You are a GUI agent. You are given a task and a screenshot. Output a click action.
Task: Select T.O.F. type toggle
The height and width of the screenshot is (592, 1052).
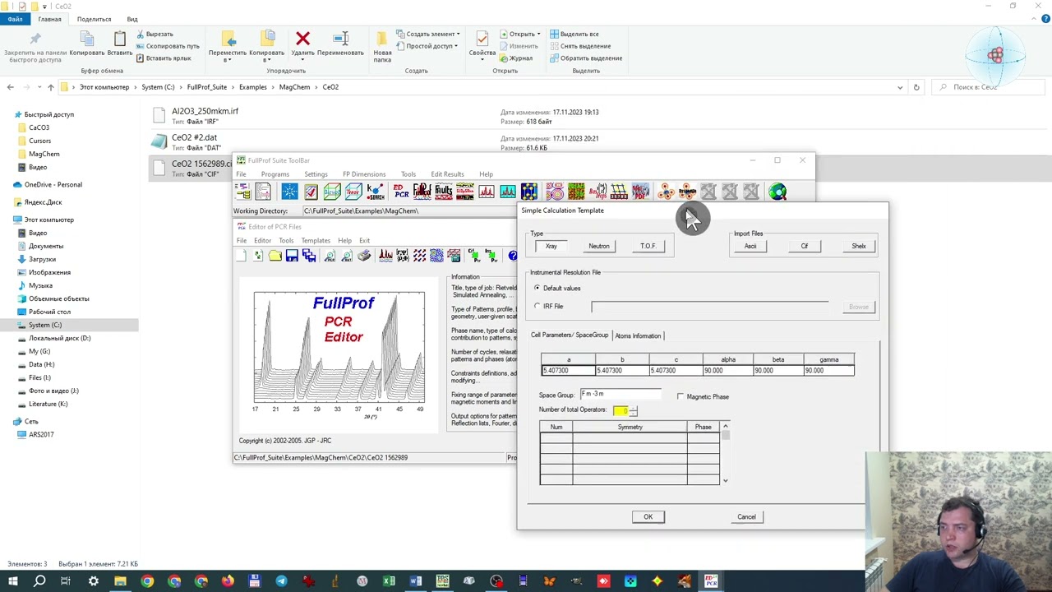point(648,246)
